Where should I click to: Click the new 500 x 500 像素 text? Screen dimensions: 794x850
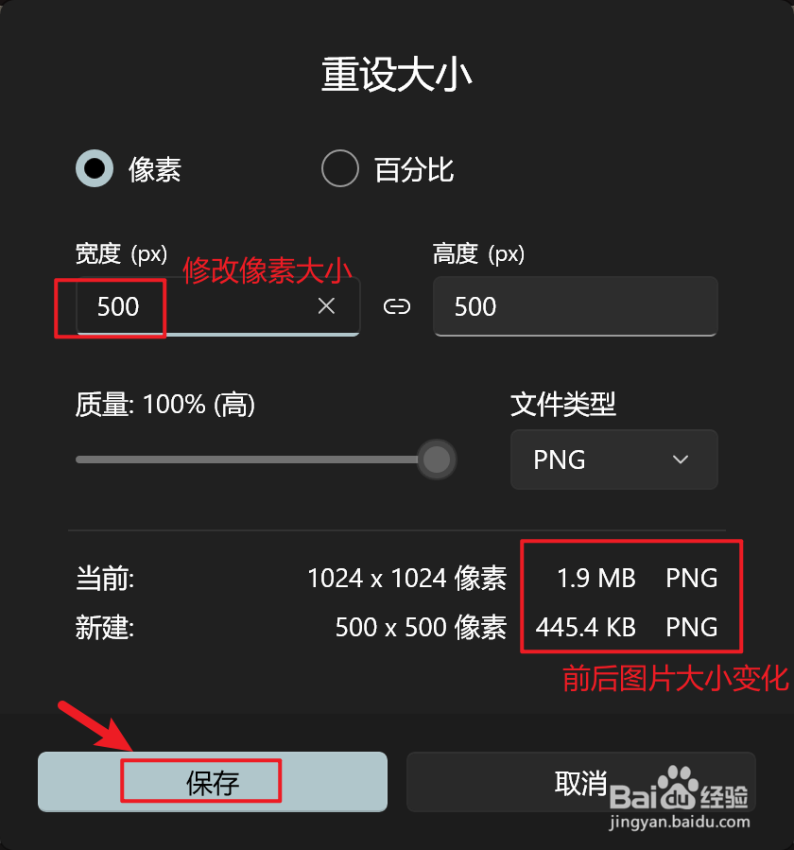point(422,627)
